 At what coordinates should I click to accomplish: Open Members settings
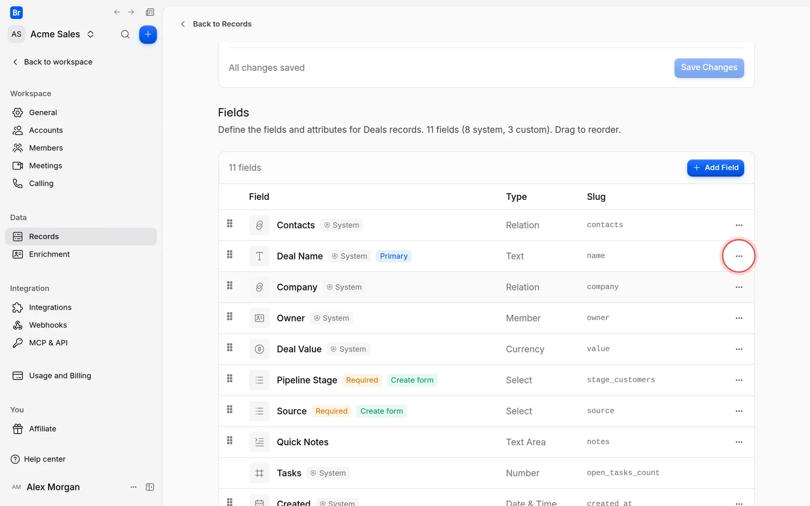81,148
